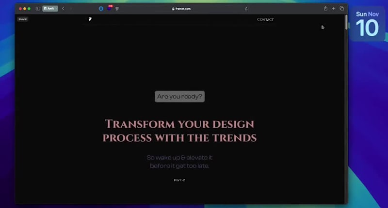Minimize the window with yellow button
This screenshot has width=388, height=208.
coord(25,9)
